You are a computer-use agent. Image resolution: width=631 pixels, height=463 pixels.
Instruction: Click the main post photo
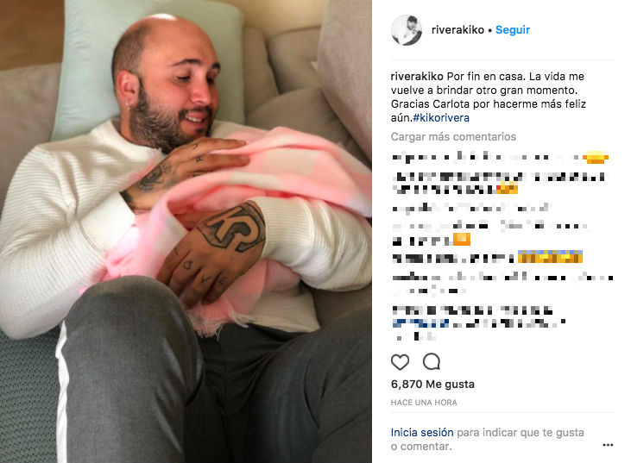[x=186, y=231]
